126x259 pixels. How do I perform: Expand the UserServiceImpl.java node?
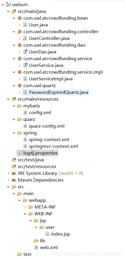click(20, 79)
